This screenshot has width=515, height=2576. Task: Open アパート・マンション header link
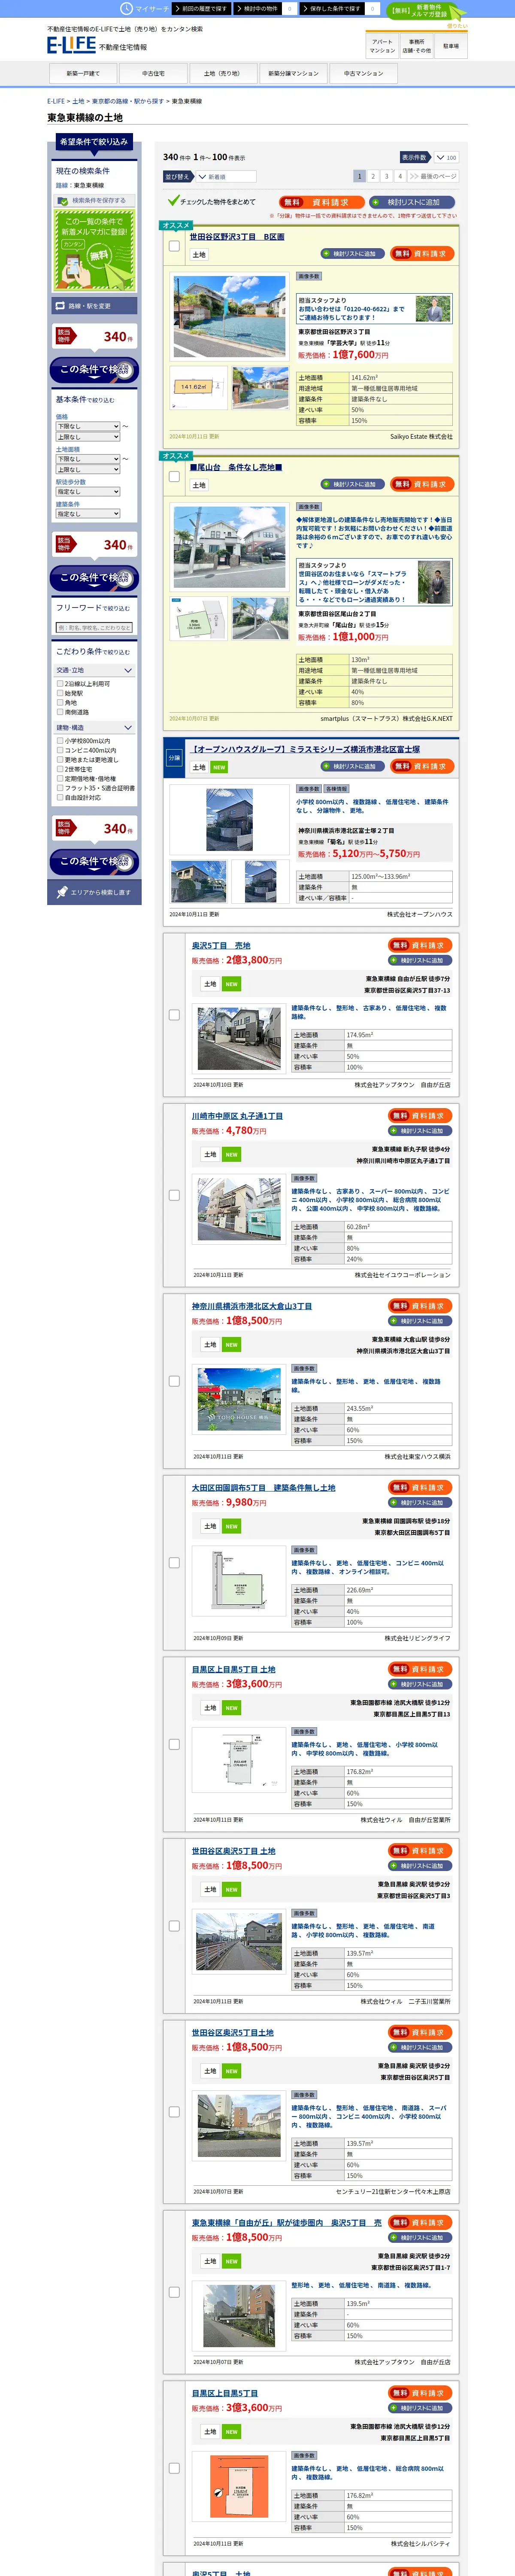(382, 46)
